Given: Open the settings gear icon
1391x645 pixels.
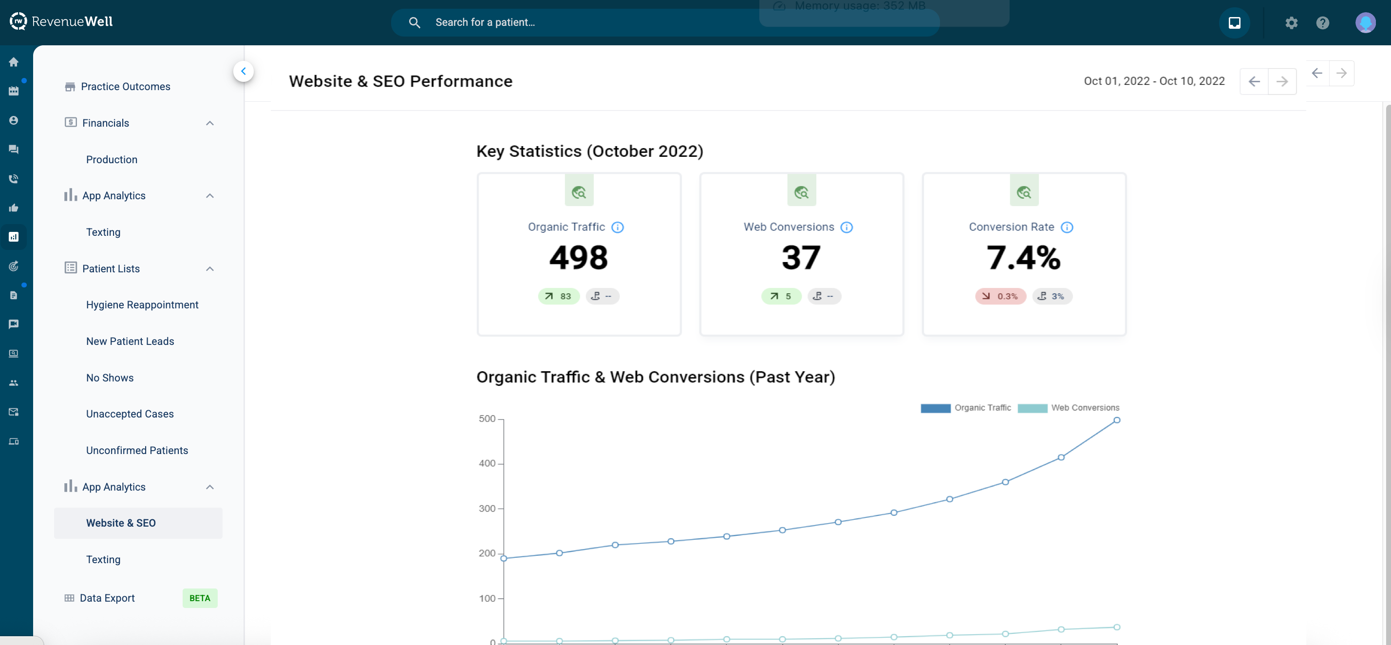Looking at the screenshot, I should 1291,23.
